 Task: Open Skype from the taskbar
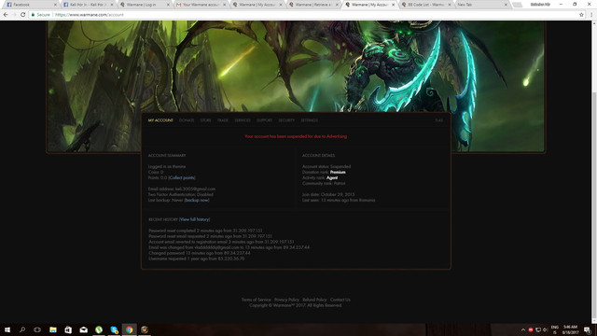(x=114, y=329)
